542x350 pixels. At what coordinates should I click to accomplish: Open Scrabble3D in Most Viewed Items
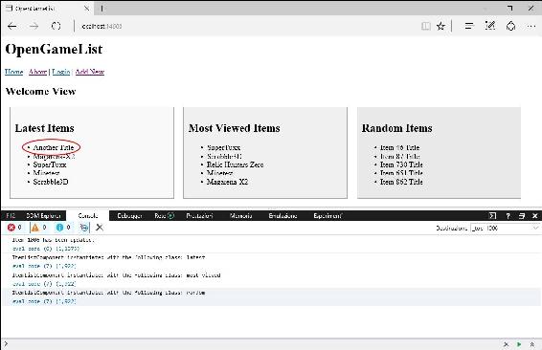point(224,157)
